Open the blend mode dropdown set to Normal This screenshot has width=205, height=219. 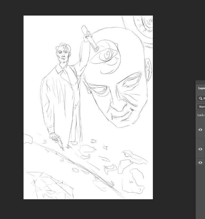(x=201, y=107)
